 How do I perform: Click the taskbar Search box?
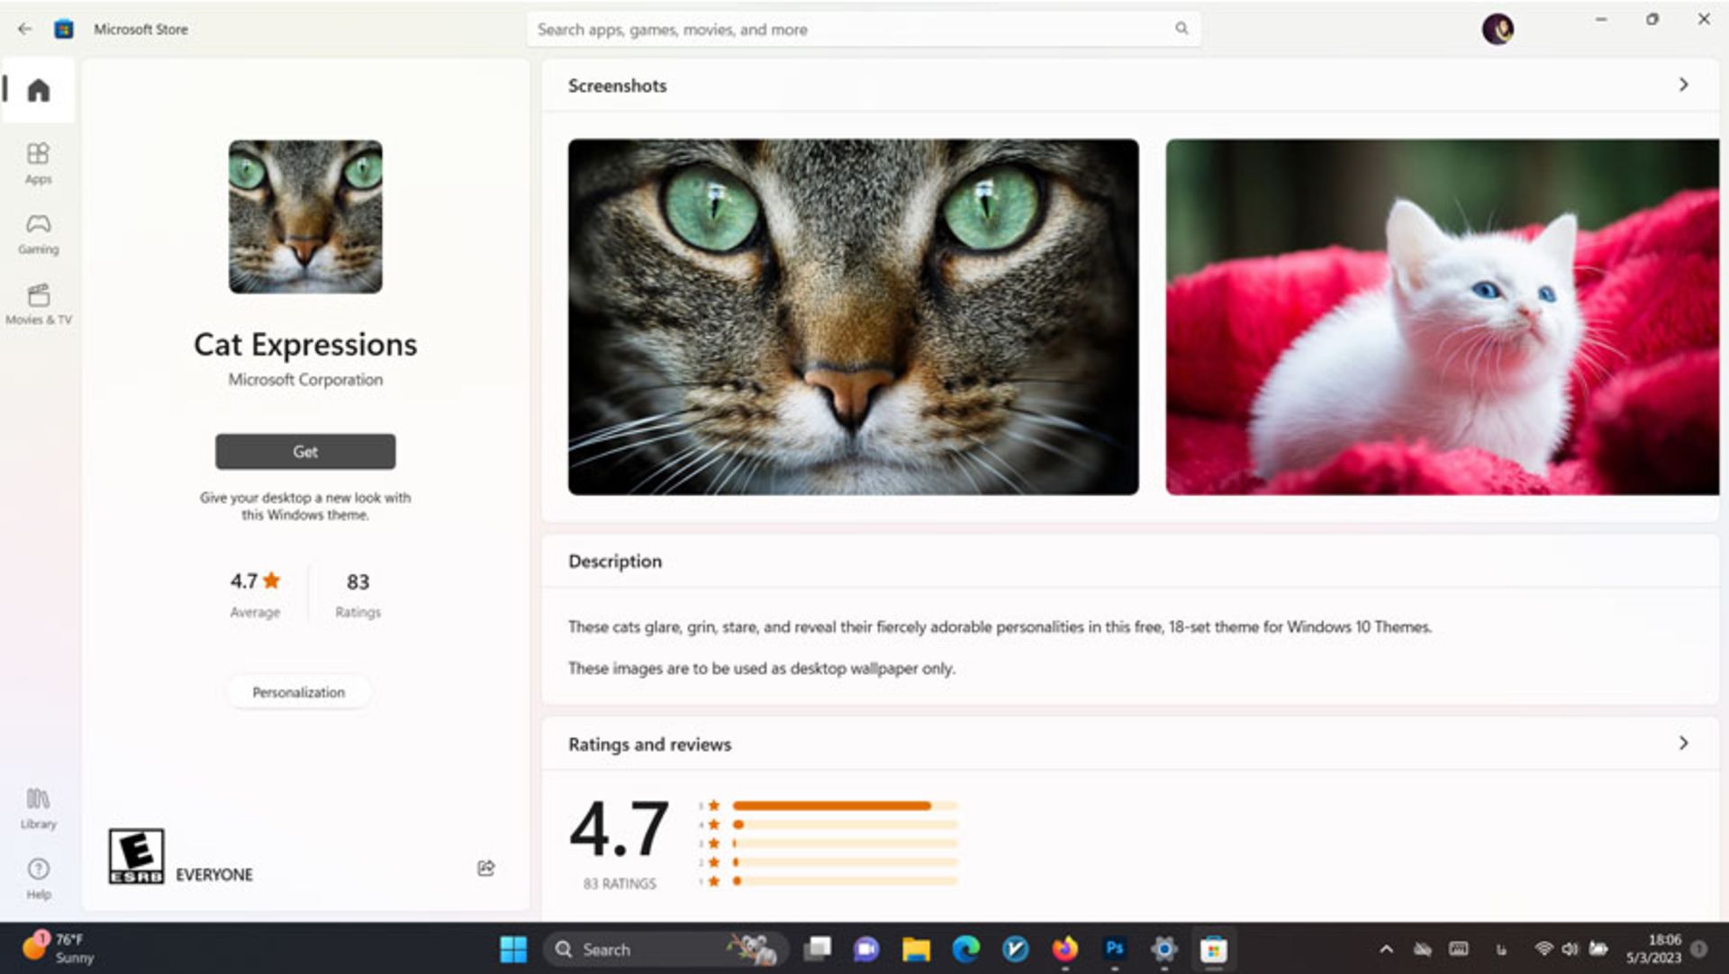665,949
